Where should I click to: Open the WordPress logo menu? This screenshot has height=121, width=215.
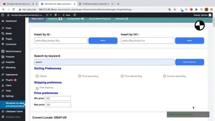coord(3,15)
